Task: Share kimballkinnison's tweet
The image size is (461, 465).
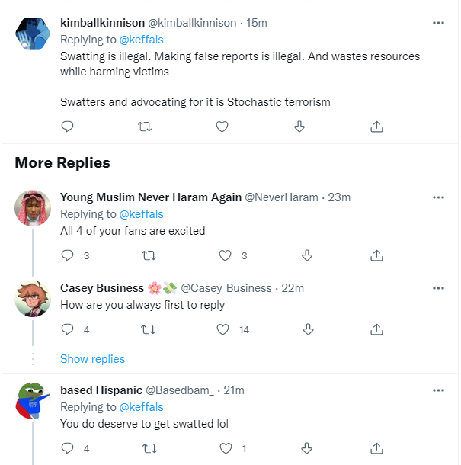Action: [x=376, y=127]
